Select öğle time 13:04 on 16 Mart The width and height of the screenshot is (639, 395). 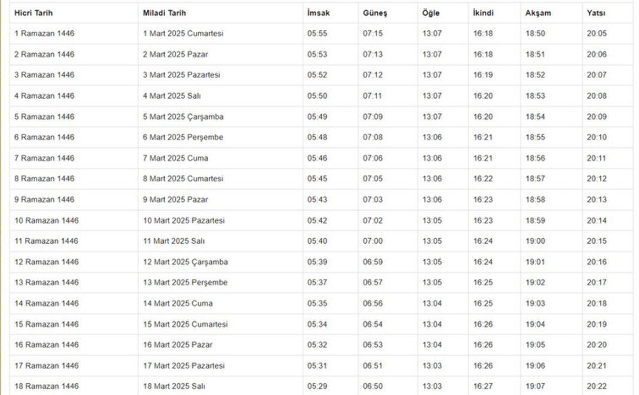pyautogui.click(x=432, y=345)
